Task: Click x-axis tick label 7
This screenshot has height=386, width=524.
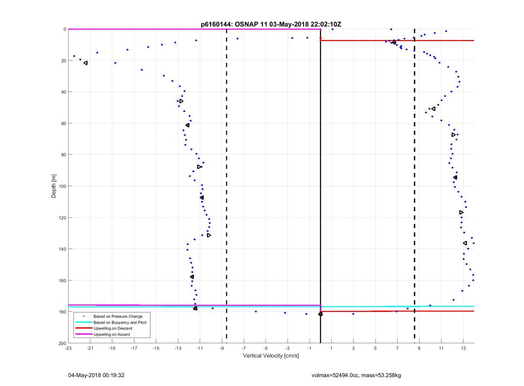Action: tap(397, 348)
